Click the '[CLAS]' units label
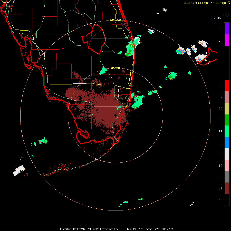Screen dimensions: 231x231 click(x=217, y=18)
